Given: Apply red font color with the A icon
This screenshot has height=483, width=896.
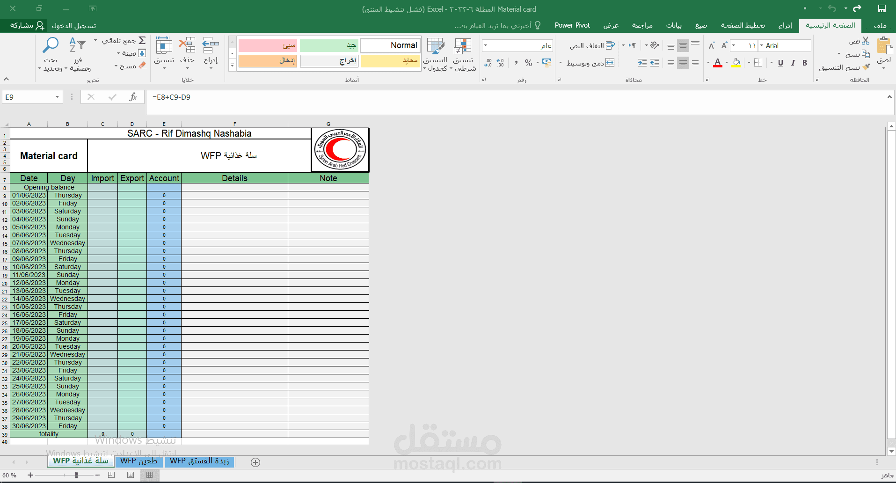Looking at the screenshot, I should click(718, 63).
